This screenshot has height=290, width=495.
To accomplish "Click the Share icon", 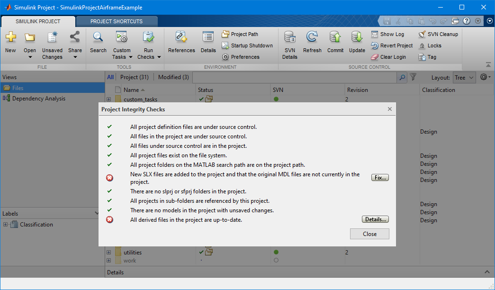I will pos(75,37).
